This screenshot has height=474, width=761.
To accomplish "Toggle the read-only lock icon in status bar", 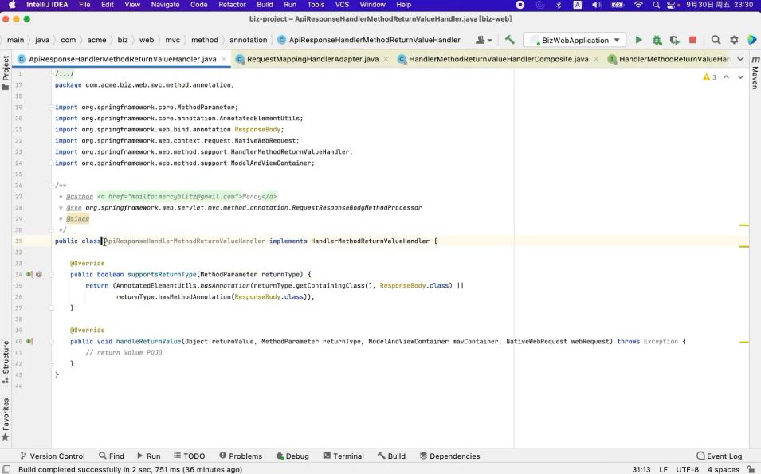I will (x=752, y=469).
